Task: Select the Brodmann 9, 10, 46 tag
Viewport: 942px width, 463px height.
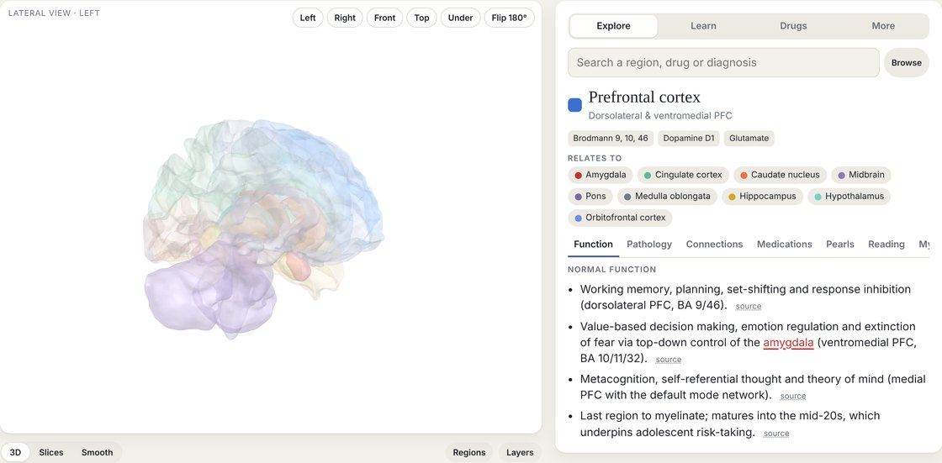Action: (611, 138)
